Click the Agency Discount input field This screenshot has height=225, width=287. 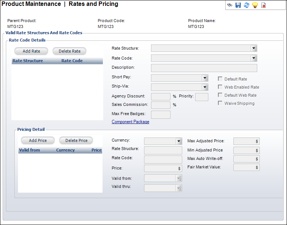(161, 97)
